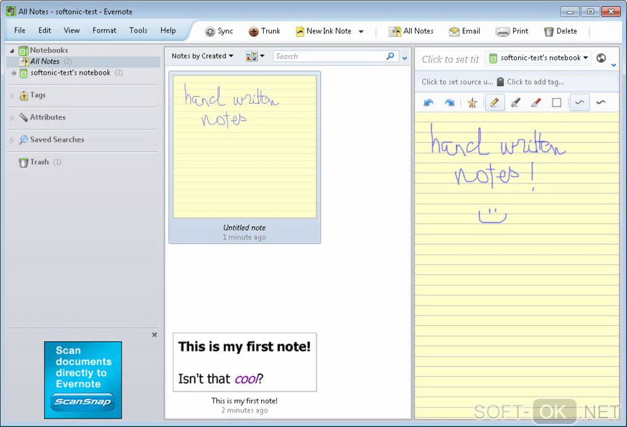627x427 pixels.
Task: Open the Edit menu
Action: (x=45, y=30)
